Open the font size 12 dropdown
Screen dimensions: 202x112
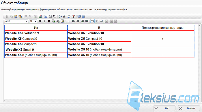(33, 21)
